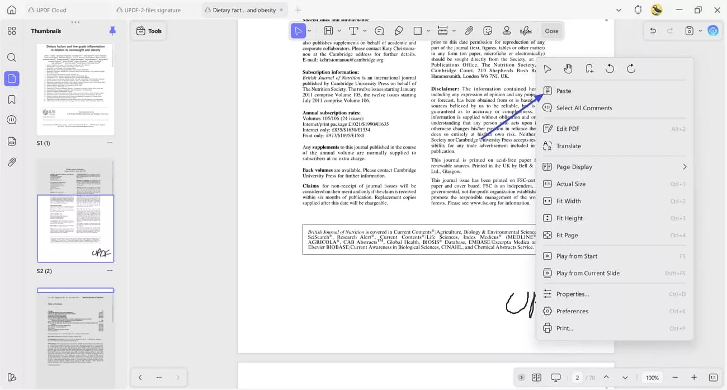Choose Play from Start
This screenshot has height=390, width=727.
(x=614, y=256)
